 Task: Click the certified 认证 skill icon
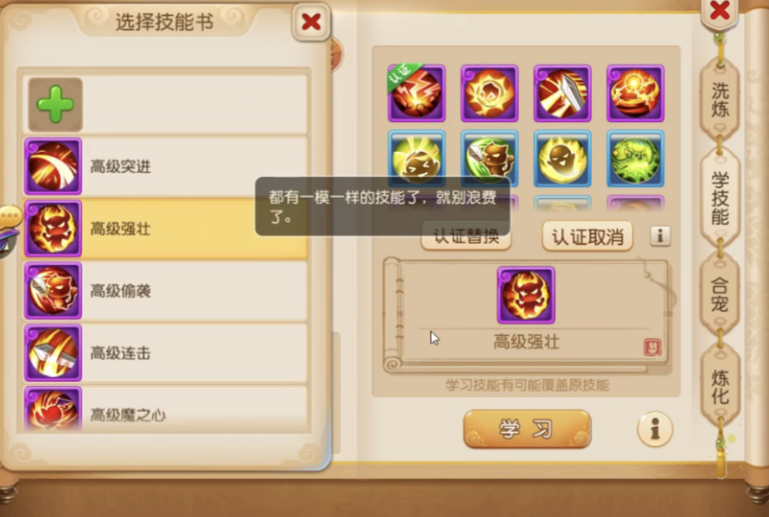pos(416,94)
